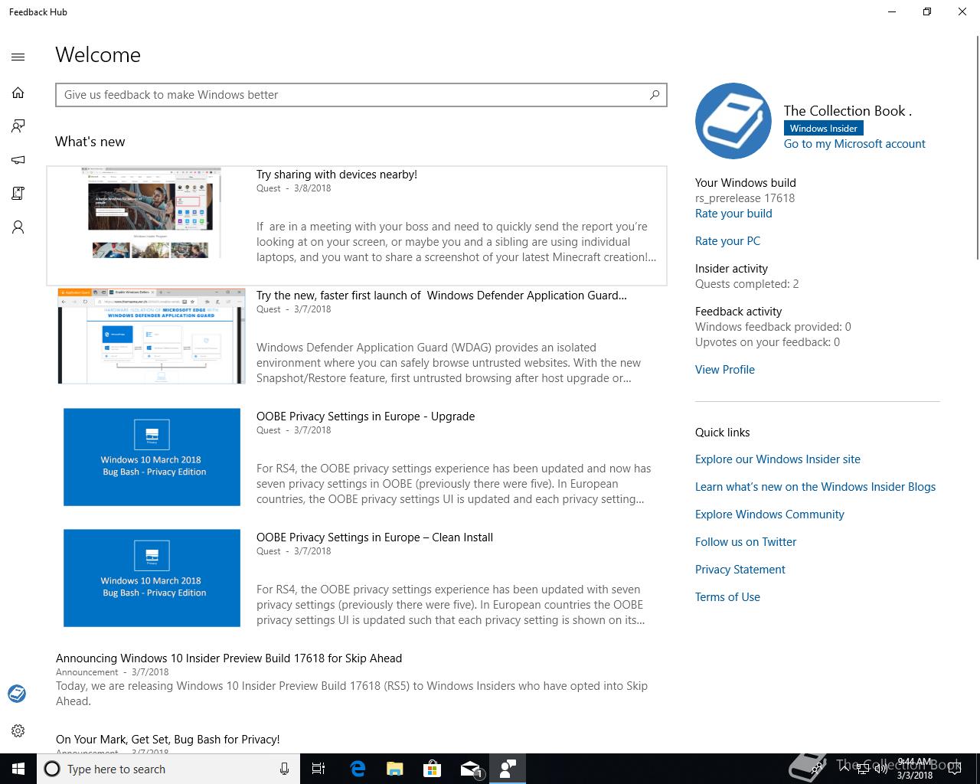Click 'Quests completed: 2' text
The height and width of the screenshot is (784, 980).
pyautogui.click(x=747, y=284)
